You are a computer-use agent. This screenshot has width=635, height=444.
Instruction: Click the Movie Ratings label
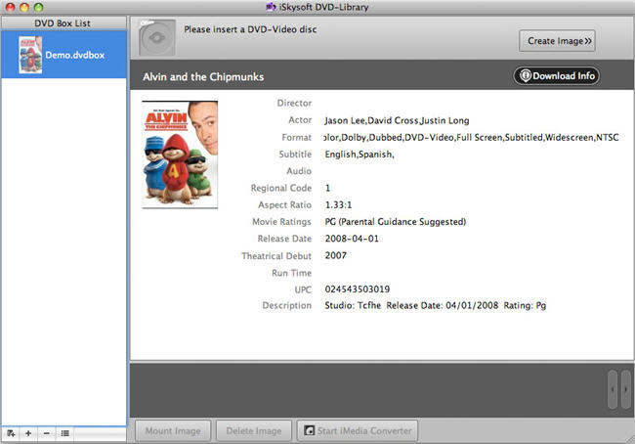[x=282, y=222]
